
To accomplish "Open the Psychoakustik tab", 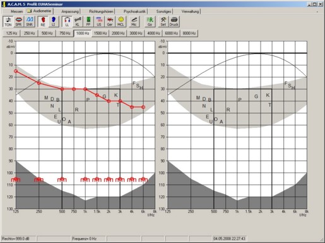I will click(134, 11).
